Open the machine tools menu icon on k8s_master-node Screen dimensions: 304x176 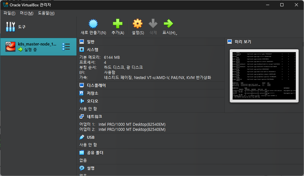(x=66, y=47)
